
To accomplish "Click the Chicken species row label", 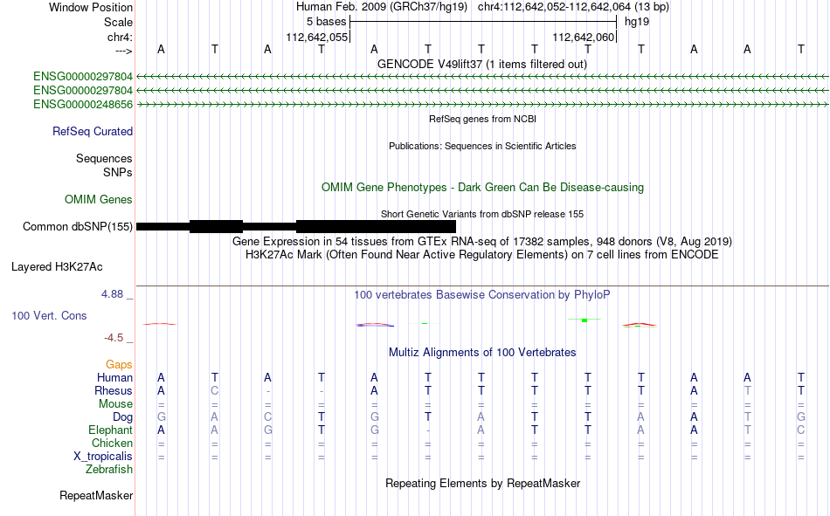I will point(112,443).
